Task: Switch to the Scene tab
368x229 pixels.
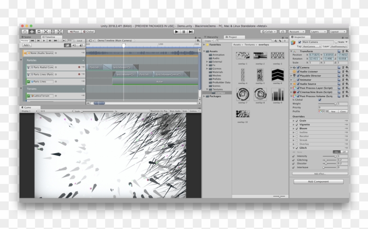Action: tap(26, 37)
